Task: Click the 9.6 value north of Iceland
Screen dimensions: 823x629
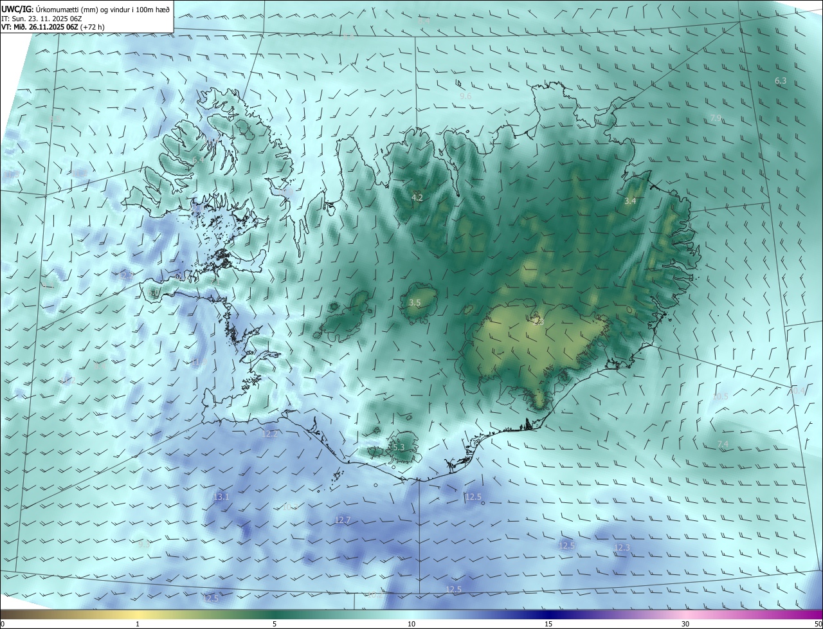Action: click(466, 96)
